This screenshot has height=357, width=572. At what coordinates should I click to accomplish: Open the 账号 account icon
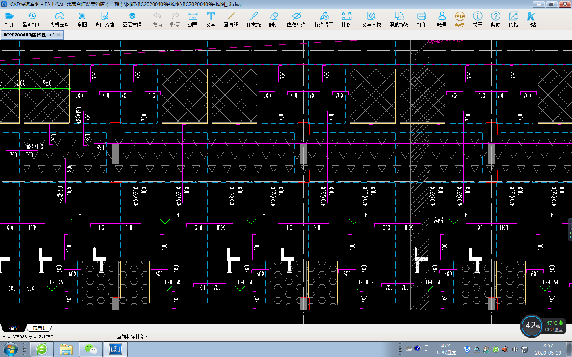click(442, 19)
